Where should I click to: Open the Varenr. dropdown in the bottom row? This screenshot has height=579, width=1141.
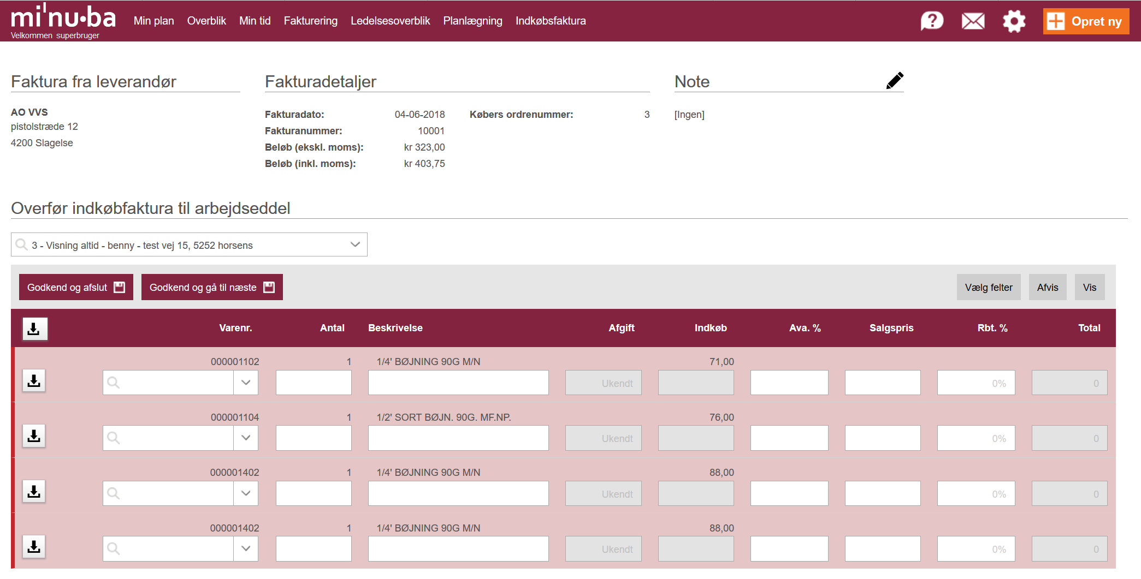tap(246, 548)
